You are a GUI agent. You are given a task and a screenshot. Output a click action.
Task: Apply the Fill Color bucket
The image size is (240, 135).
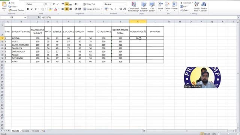pyautogui.click(x=50, y=9)
